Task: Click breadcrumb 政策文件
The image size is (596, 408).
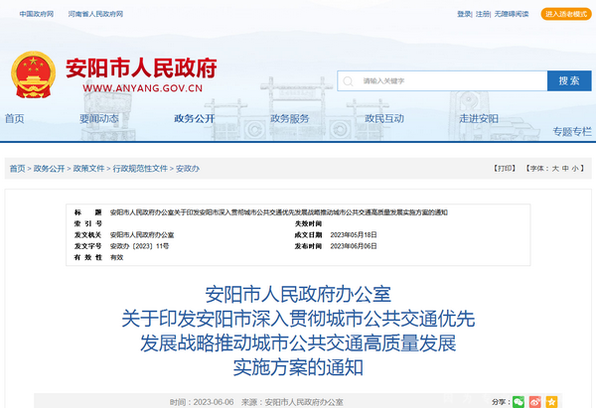Action: pyautogui.click(x=88, y=169)
